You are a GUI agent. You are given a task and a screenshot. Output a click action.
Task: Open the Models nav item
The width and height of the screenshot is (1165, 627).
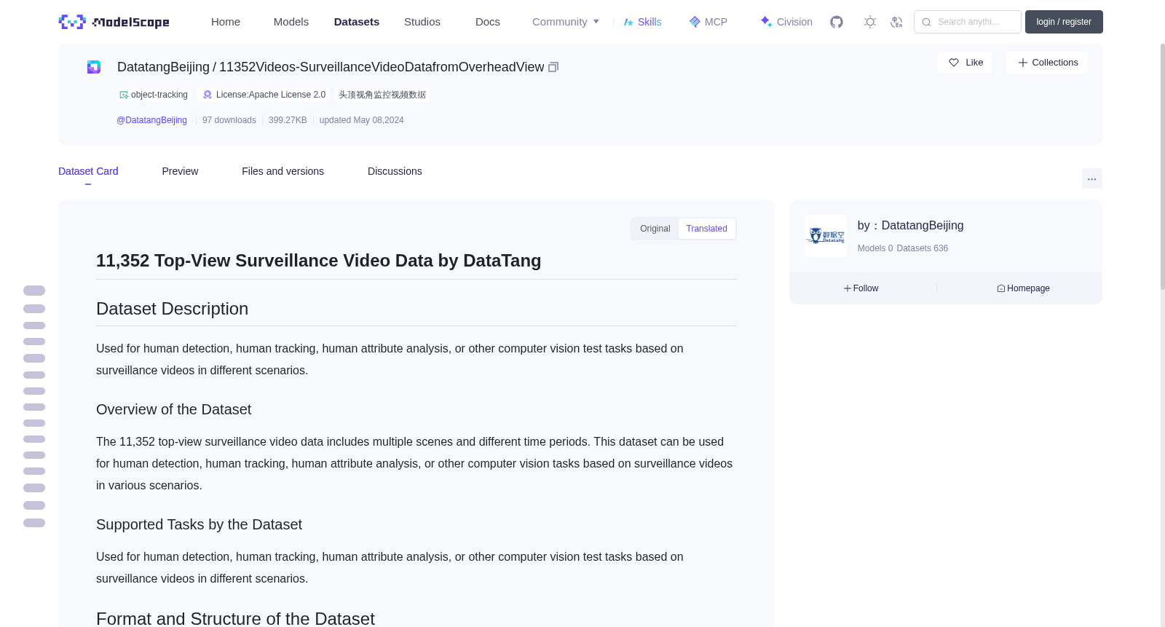pos(291,22)
